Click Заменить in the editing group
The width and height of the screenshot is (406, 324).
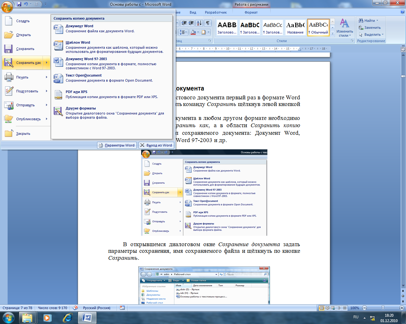pos(370,28)
